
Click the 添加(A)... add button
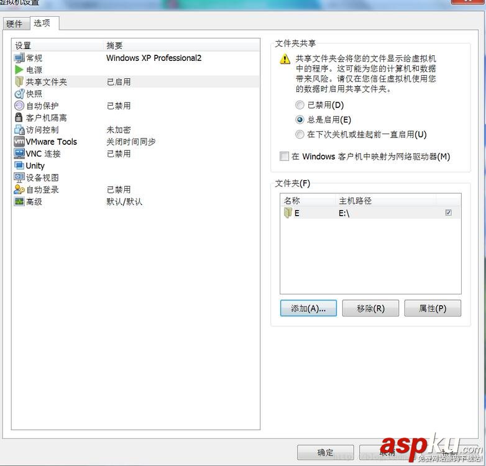(x=308, y=308)
